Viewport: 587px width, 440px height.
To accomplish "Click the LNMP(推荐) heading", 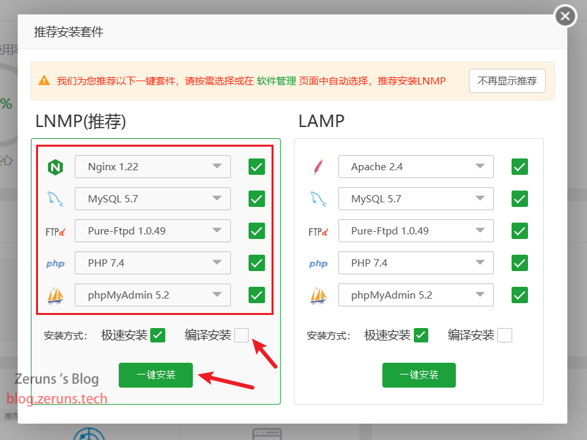I will coord(81,122).
